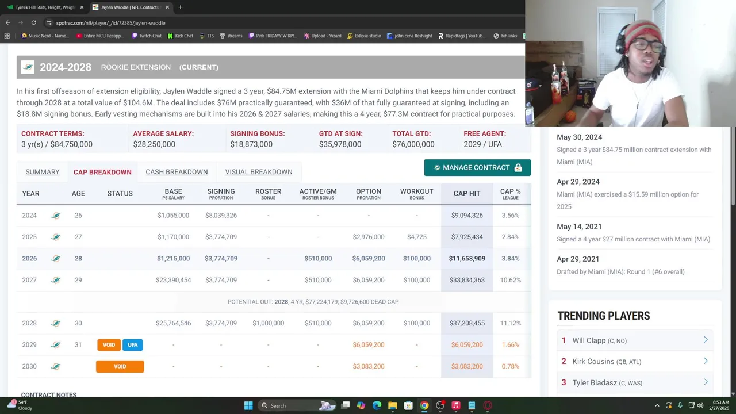Open the Entire MCU Recapp bookmark
The image size is (736, 414).
[x=100, y=36]
